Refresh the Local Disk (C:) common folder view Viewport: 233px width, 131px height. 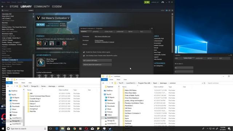click(205, 83)
